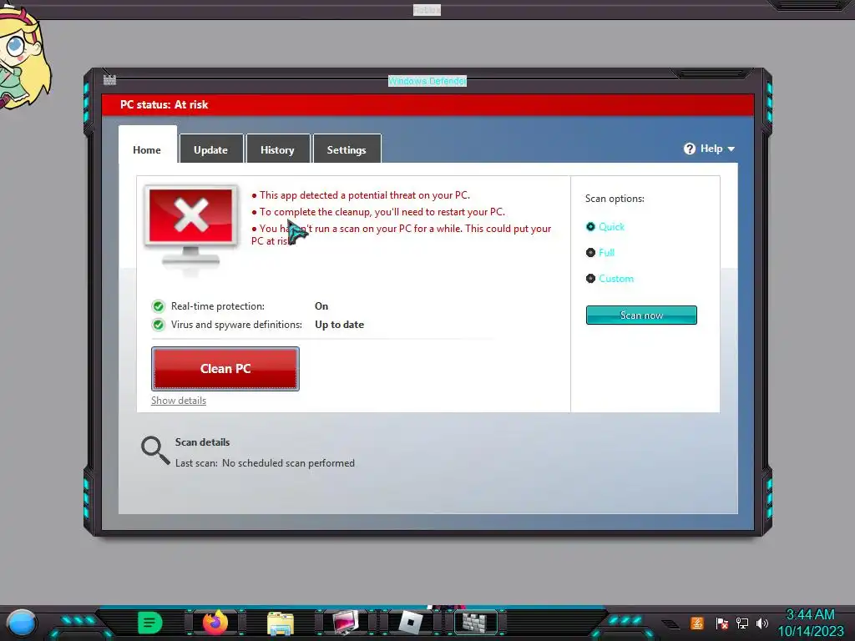Open the Settings tab
The height and width of the screenshot is (641, 855).
[347, 149]
